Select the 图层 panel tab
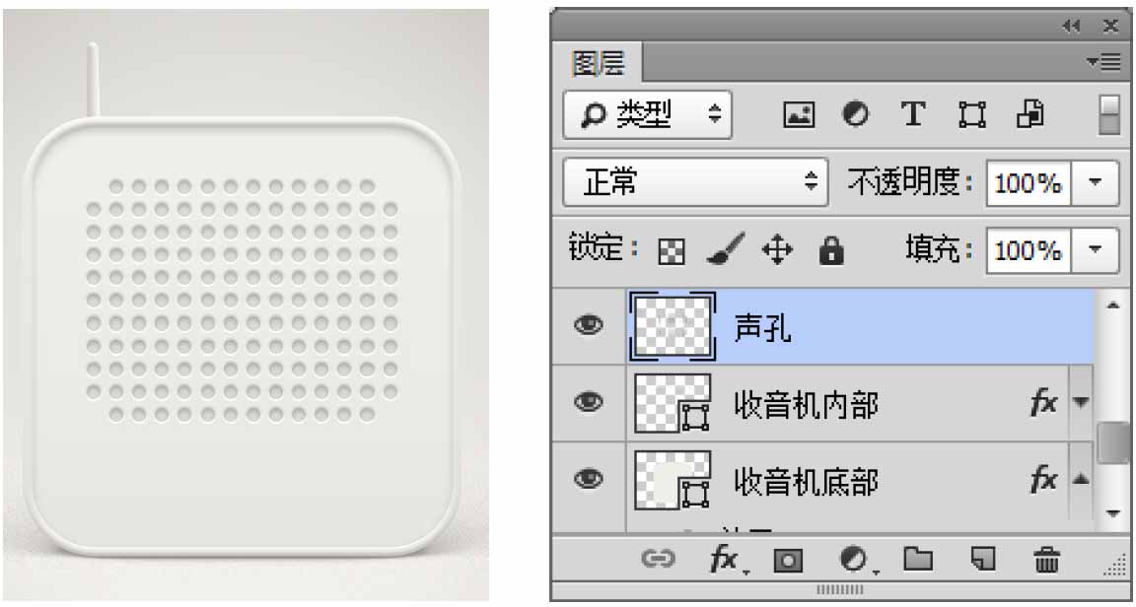The width and height of the screenshot is (1136, 607). 596,64
